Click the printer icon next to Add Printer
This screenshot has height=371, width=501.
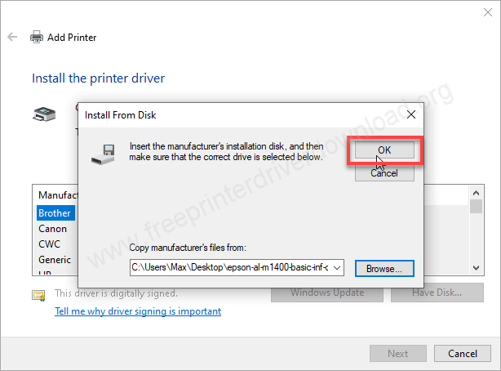pos(37,37)
